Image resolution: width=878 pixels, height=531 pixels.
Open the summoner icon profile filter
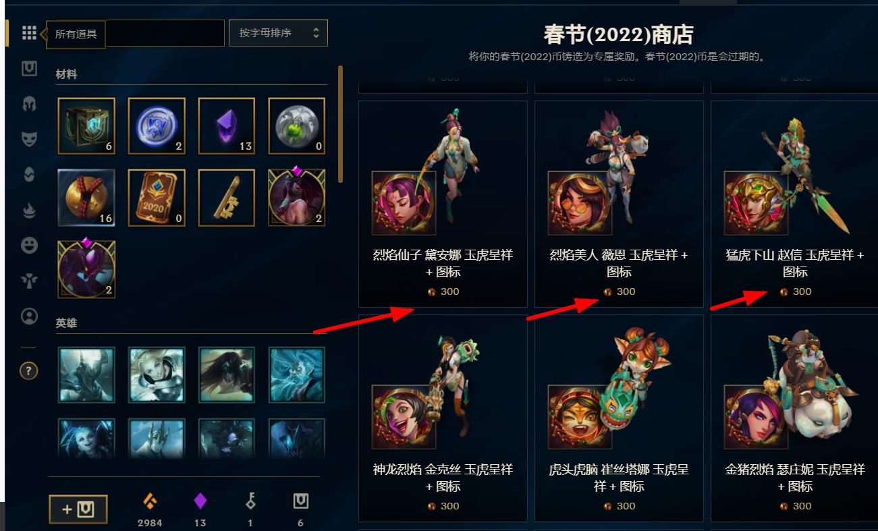pos(29,316)
